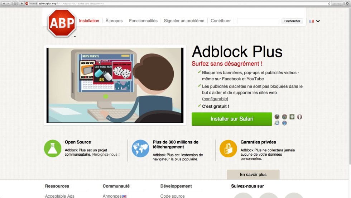This screenshot has height=198, width=351.
Task: Choose the Internet Explorer icon
Action: pos(277,123)
